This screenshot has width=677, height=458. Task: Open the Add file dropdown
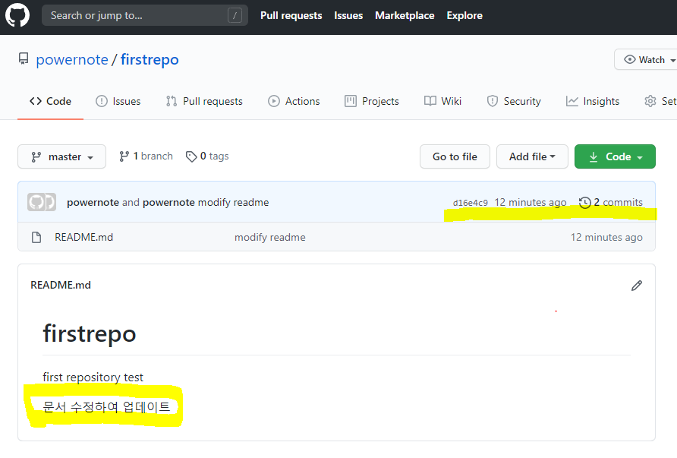532,156
